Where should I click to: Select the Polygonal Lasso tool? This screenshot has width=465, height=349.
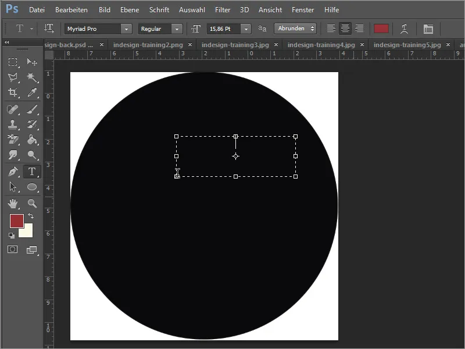pyautogui.click(x=12, y=77)
